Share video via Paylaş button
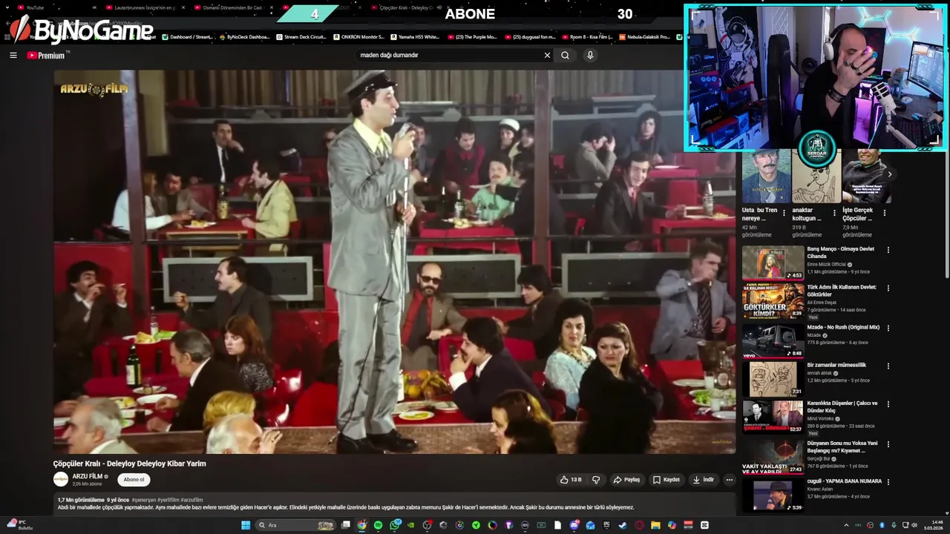 coord(626,480)
